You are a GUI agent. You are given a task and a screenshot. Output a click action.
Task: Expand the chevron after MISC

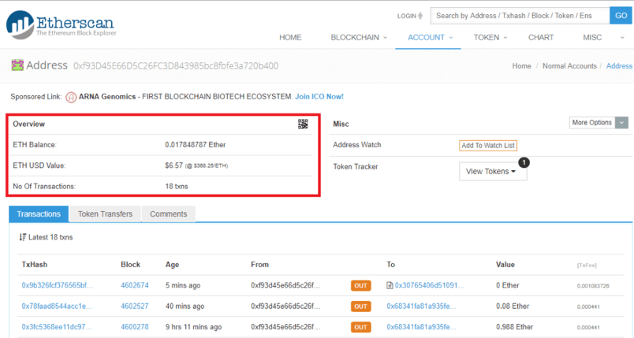[622, 38]
